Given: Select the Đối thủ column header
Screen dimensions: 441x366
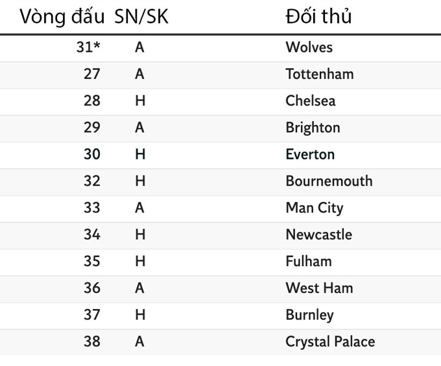Looking at the screenshot, I should point(318,17).
